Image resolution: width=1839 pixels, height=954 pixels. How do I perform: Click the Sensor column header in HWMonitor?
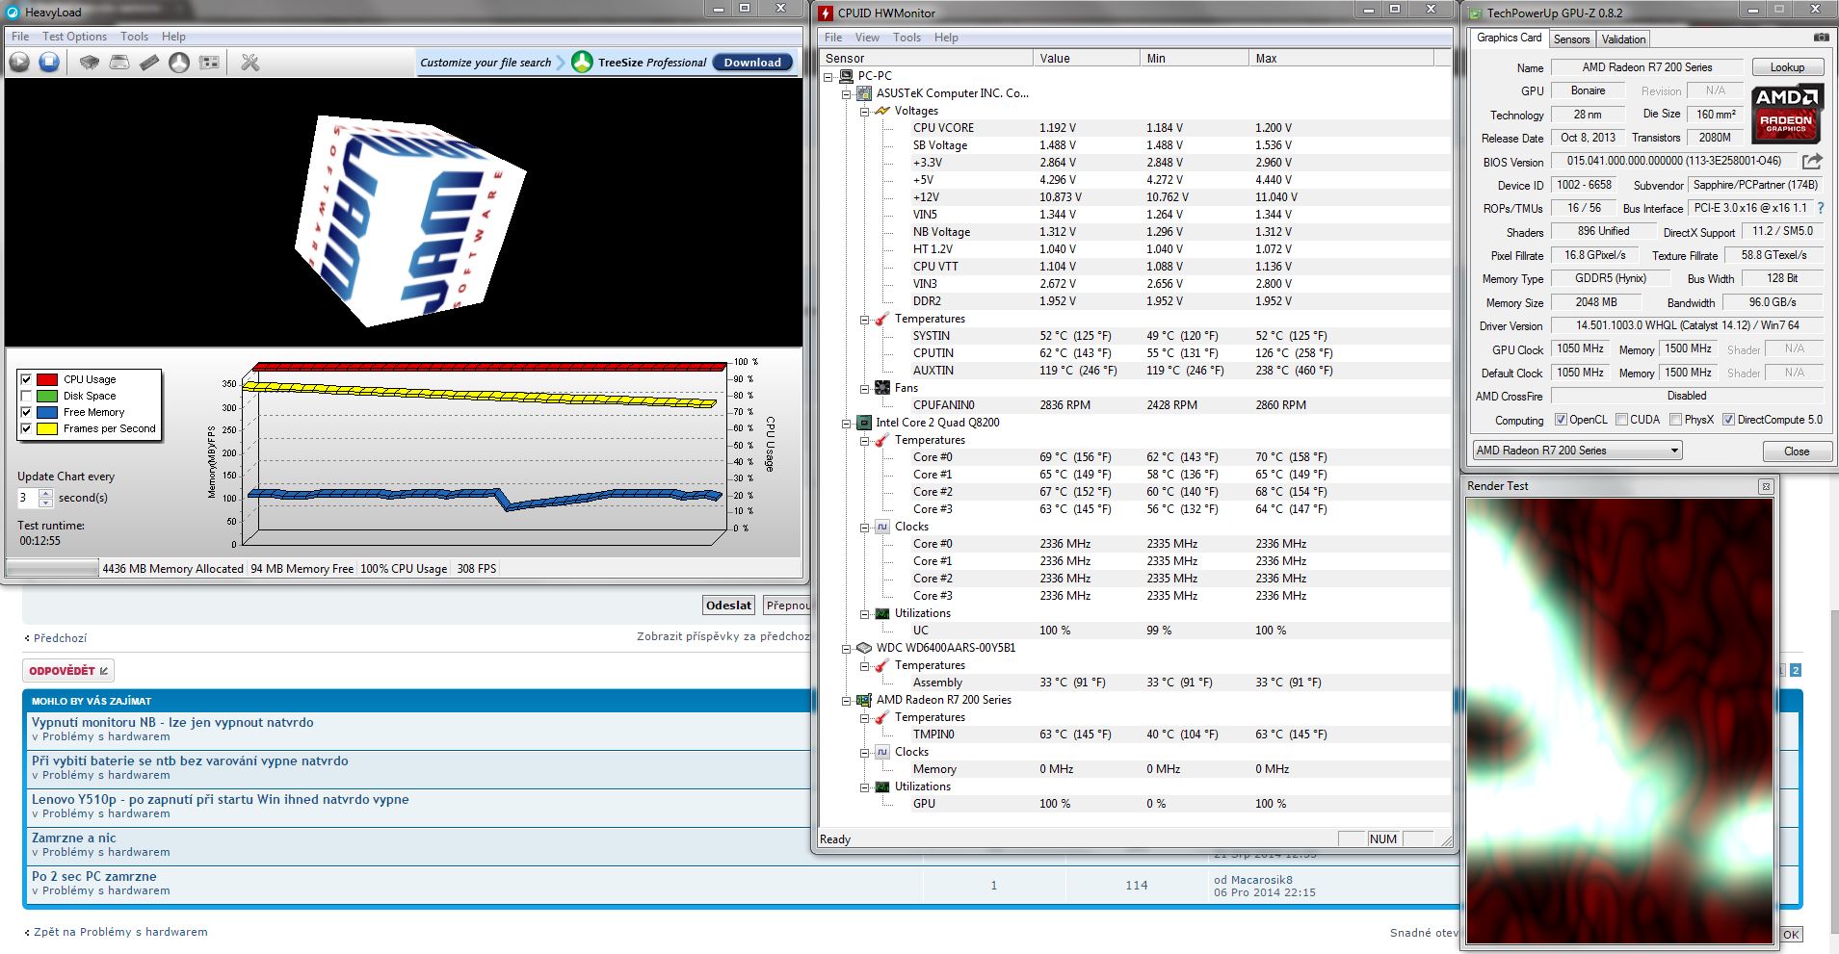(926, 59)
